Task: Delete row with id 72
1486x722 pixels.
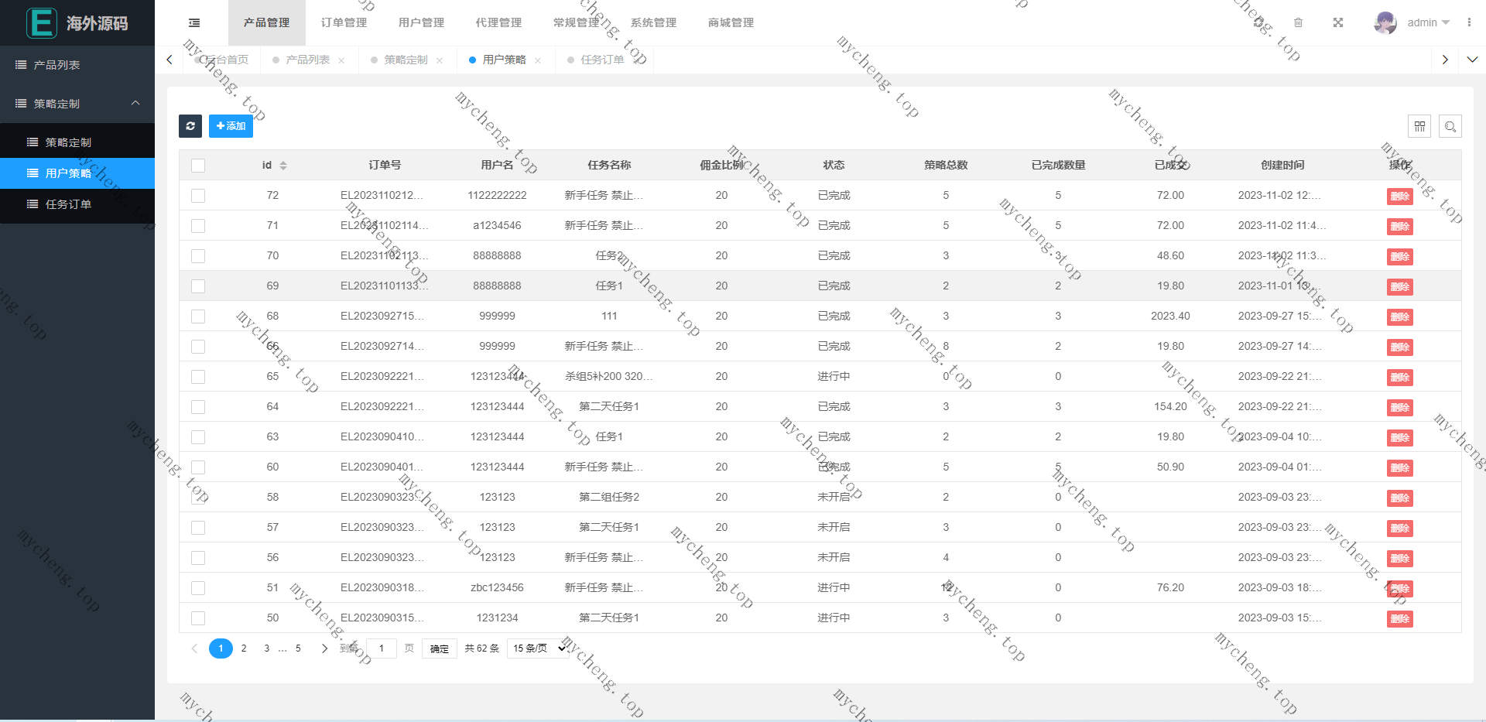Action: click(1399, 196)
